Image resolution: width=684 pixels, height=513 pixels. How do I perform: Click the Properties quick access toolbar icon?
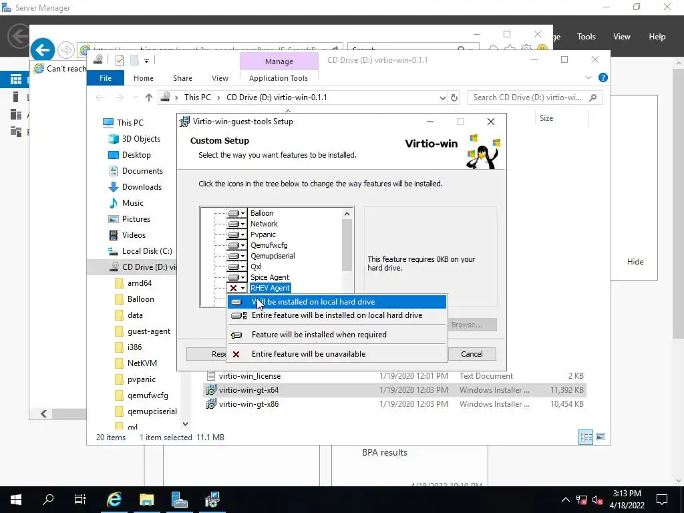pyautogui.click(x=120, y=60)
